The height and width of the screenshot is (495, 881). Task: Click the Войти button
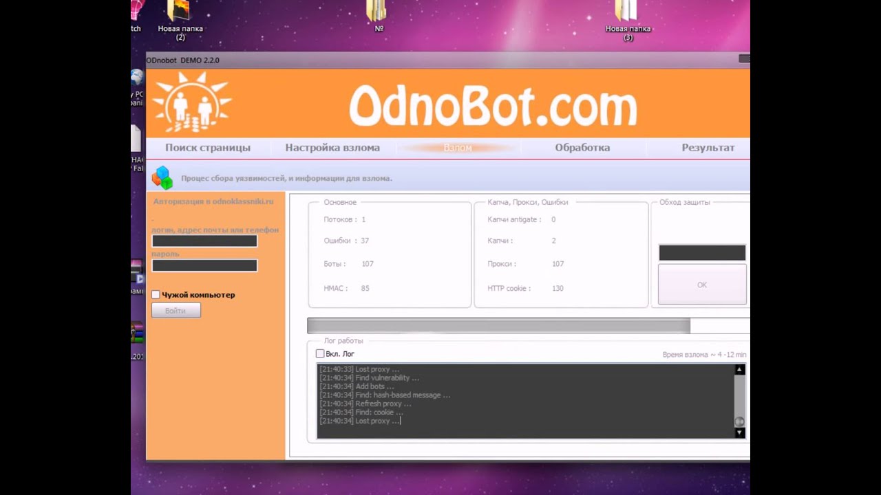click(x=176, y=311)
